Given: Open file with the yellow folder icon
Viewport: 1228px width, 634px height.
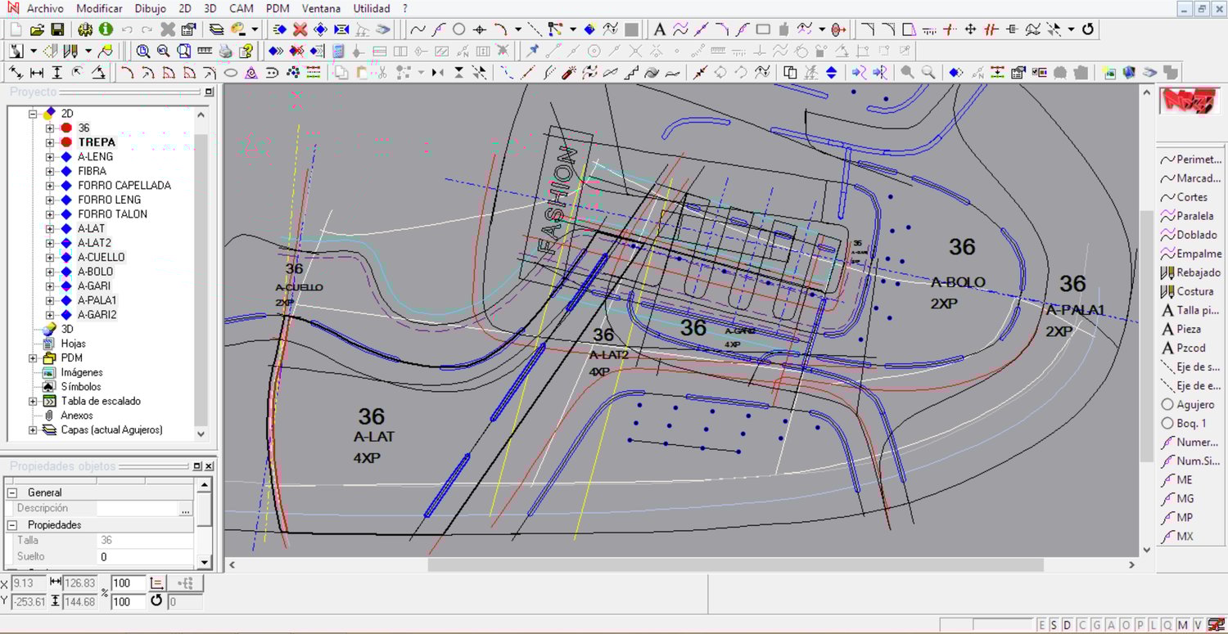Looking at the screenshot, I should 37,29.
